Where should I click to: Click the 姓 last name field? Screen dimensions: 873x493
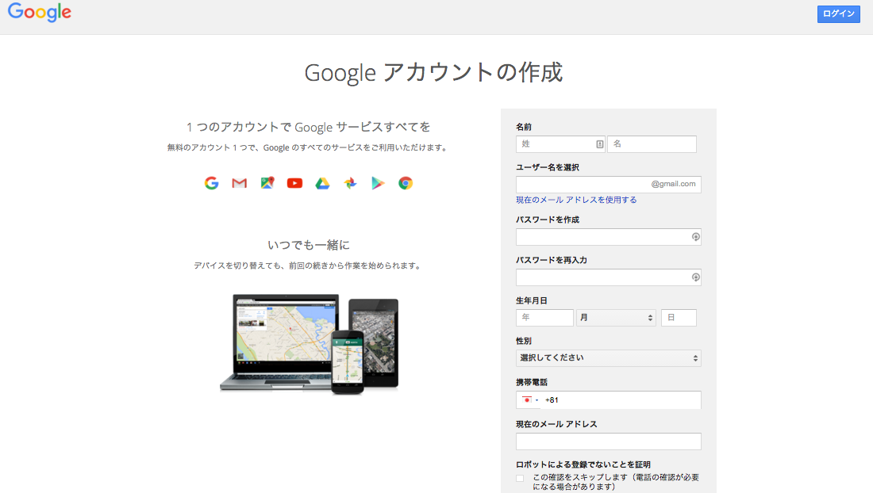(x=560, y=144)
